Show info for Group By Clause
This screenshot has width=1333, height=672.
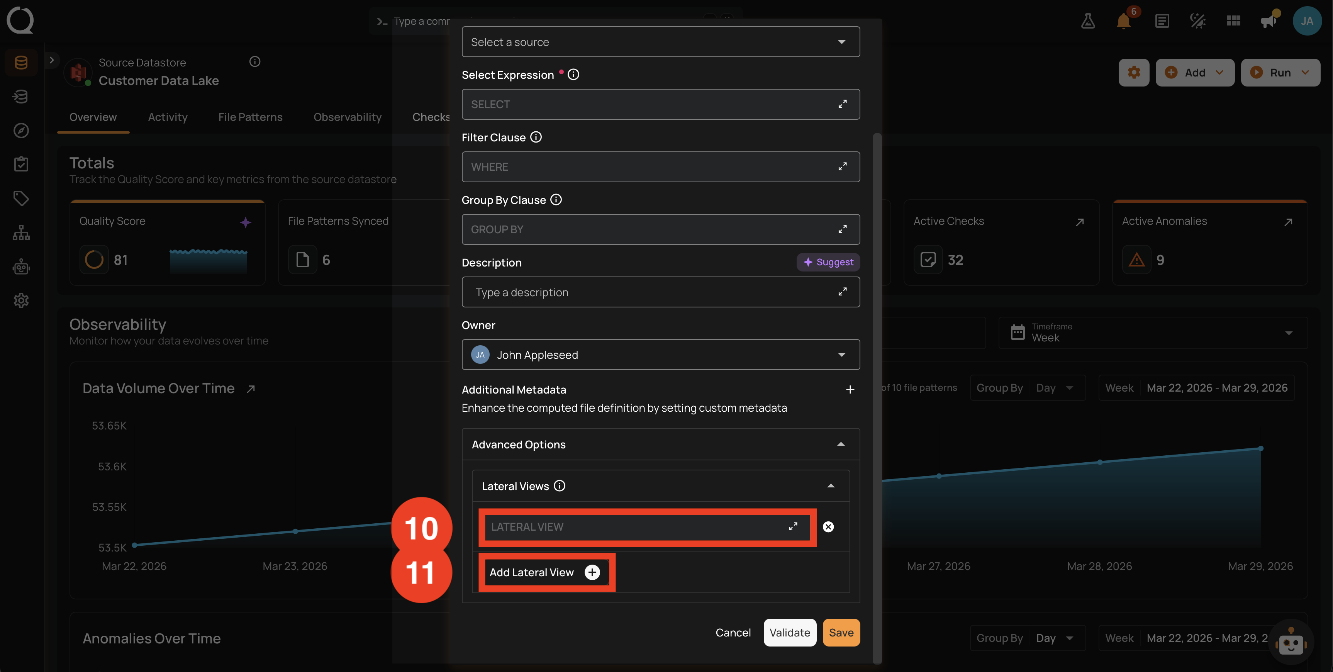pyautogui.click(x=556, y=200)
